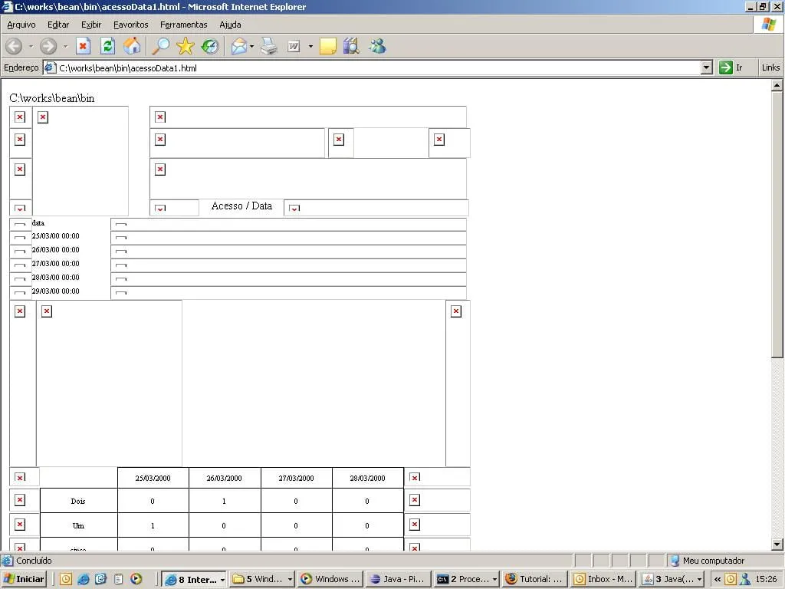Click the Acesso / Data heading
This screenshot has width=785, height=589.
(241, 206)
